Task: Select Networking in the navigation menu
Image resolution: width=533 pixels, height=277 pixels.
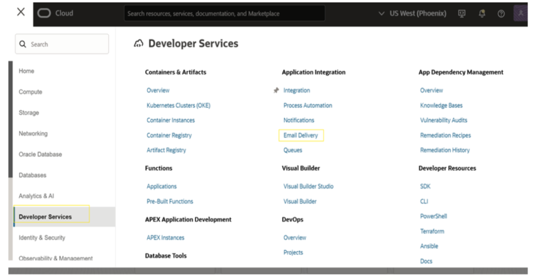Action: [33, 134]
